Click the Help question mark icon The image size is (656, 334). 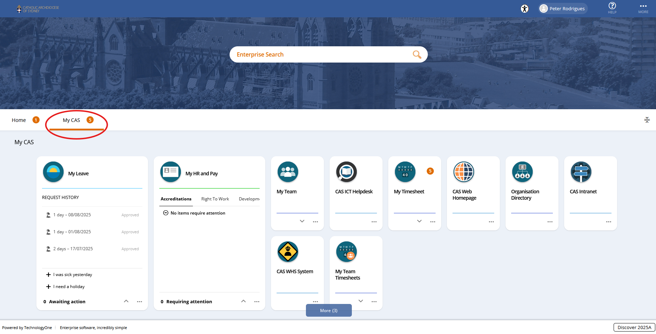click(612, 6)
